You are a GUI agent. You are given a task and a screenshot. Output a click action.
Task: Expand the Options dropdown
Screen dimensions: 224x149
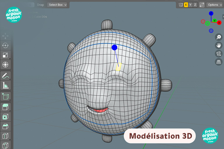pos(215,5)
